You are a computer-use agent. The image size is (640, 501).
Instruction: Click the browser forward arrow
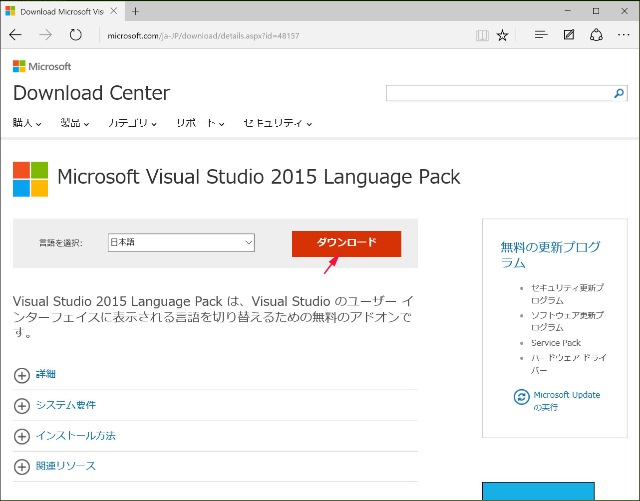[x=45, y=35]
